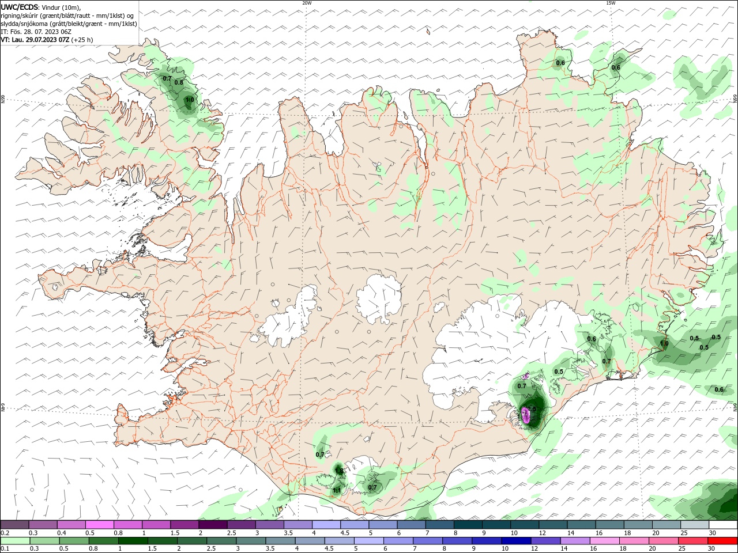Pick the top-row swatch above label 1
The width and height of the screenshot is (738, 553).
[156, 525]
